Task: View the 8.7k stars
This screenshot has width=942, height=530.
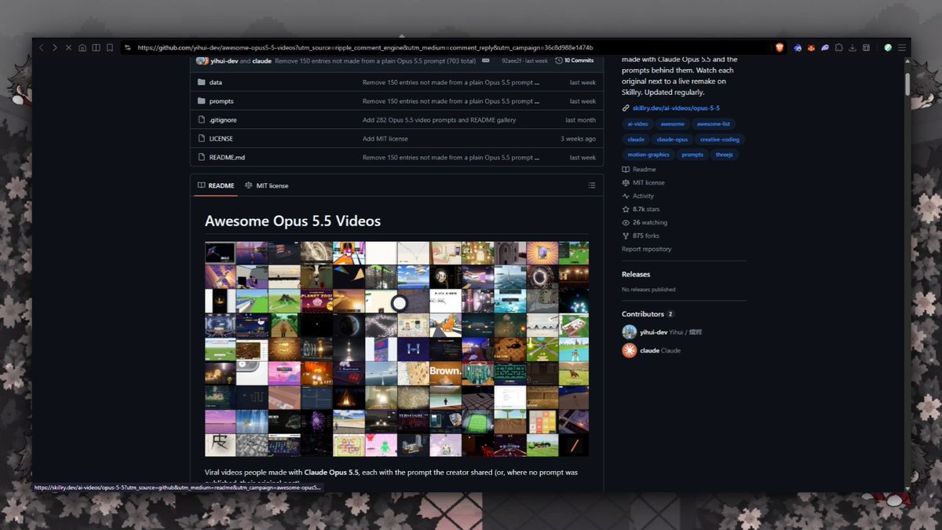Action: tap(641, 210)
